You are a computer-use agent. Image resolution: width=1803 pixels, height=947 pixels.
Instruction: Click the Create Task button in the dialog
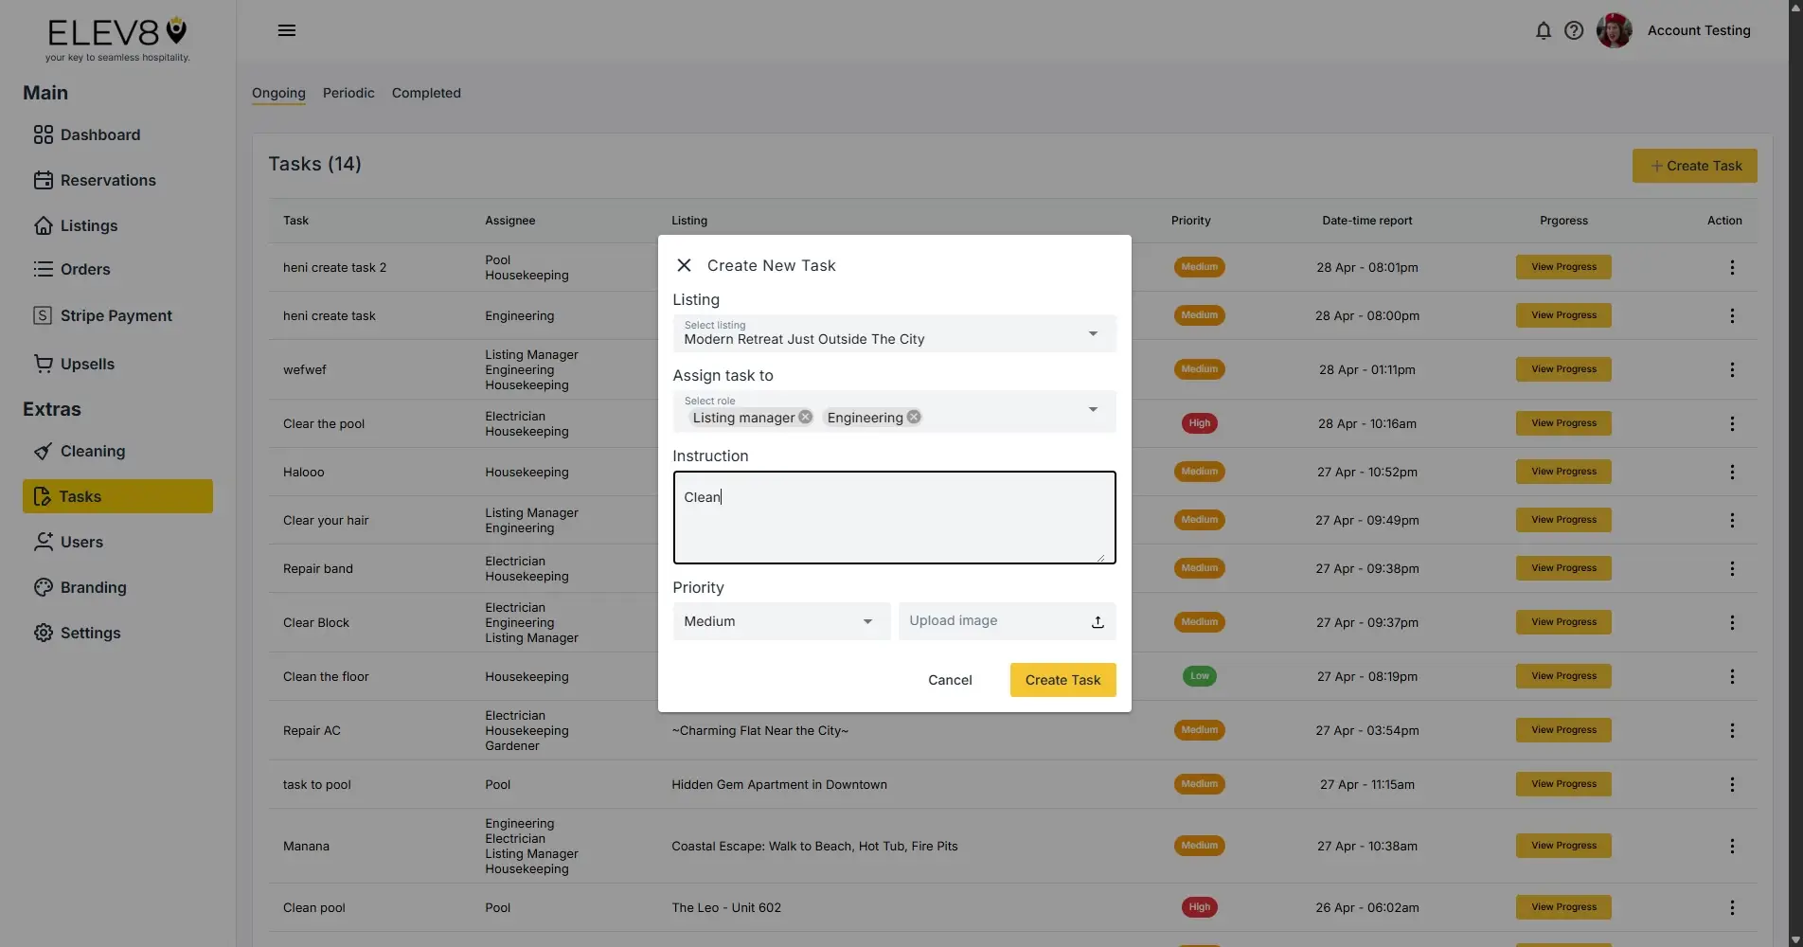click(1062, 680)
